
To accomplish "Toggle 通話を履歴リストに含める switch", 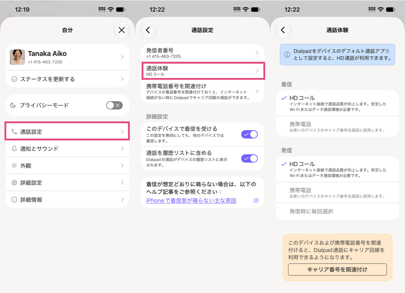I will point(249,158).
